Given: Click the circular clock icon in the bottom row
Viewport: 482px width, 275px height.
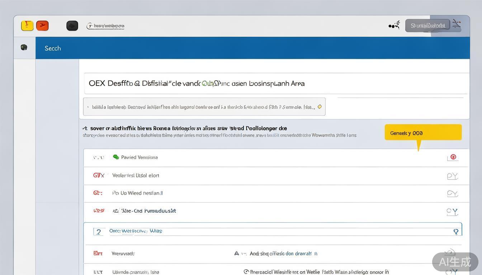Looking at the screenshot, I should click(x=246, y=272).
